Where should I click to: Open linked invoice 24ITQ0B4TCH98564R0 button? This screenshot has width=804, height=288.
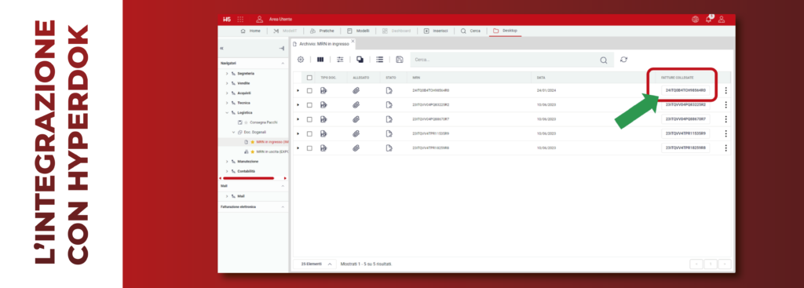pyautogui.click(x=685, y=90)
